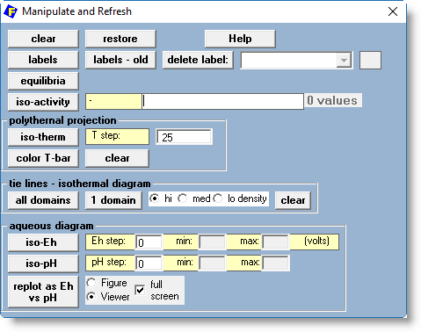Click the iso-Eh button

pyautogui.click(x=43, y=242)
